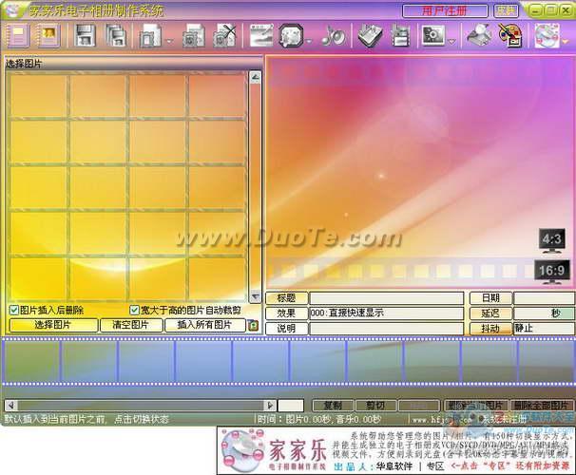
Task: Click the 用户注册 registration button
Action: tap(445, 11)
